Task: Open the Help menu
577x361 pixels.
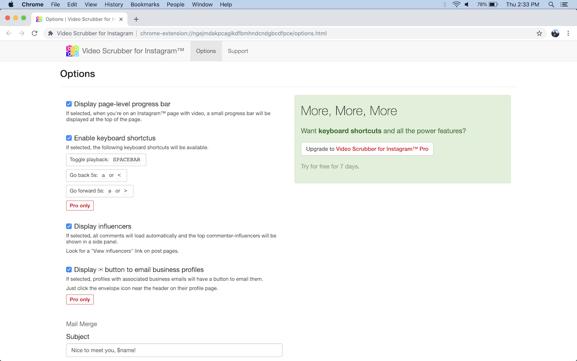Action: [226, 5]
